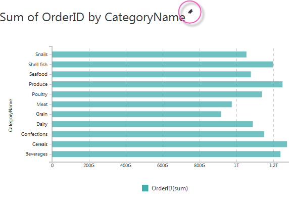Select the Snails bar

coord(149,55)
